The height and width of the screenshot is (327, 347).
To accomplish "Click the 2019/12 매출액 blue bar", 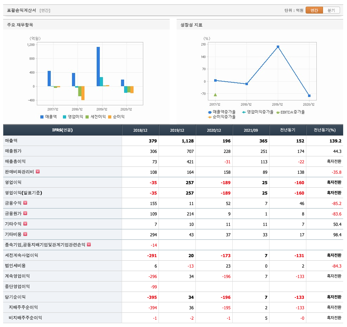I will pos(98,67).
